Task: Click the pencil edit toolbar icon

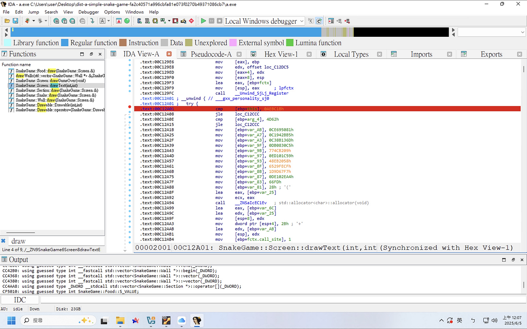Action: [x=183, y=21]
